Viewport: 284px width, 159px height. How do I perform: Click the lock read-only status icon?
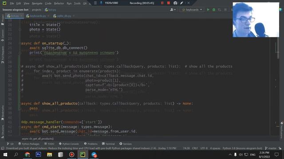(280, 148)
